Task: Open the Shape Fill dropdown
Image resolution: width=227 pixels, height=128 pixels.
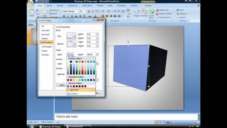Action: (x=162, y=10)
